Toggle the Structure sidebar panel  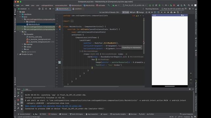[x=15, y=81]
